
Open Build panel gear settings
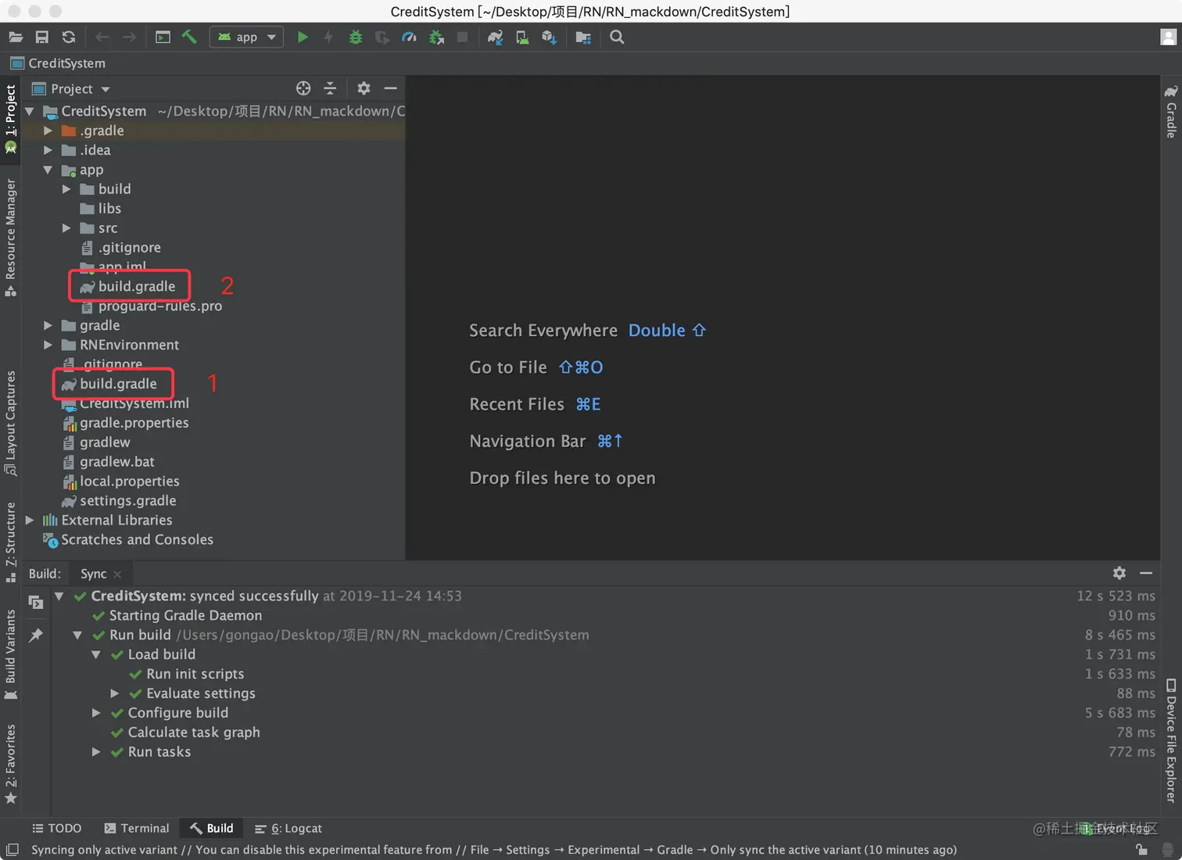pos(1119,573)
